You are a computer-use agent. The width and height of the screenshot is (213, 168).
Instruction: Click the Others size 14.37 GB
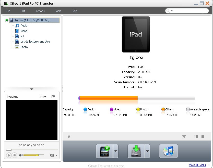[x=171, y=115]
